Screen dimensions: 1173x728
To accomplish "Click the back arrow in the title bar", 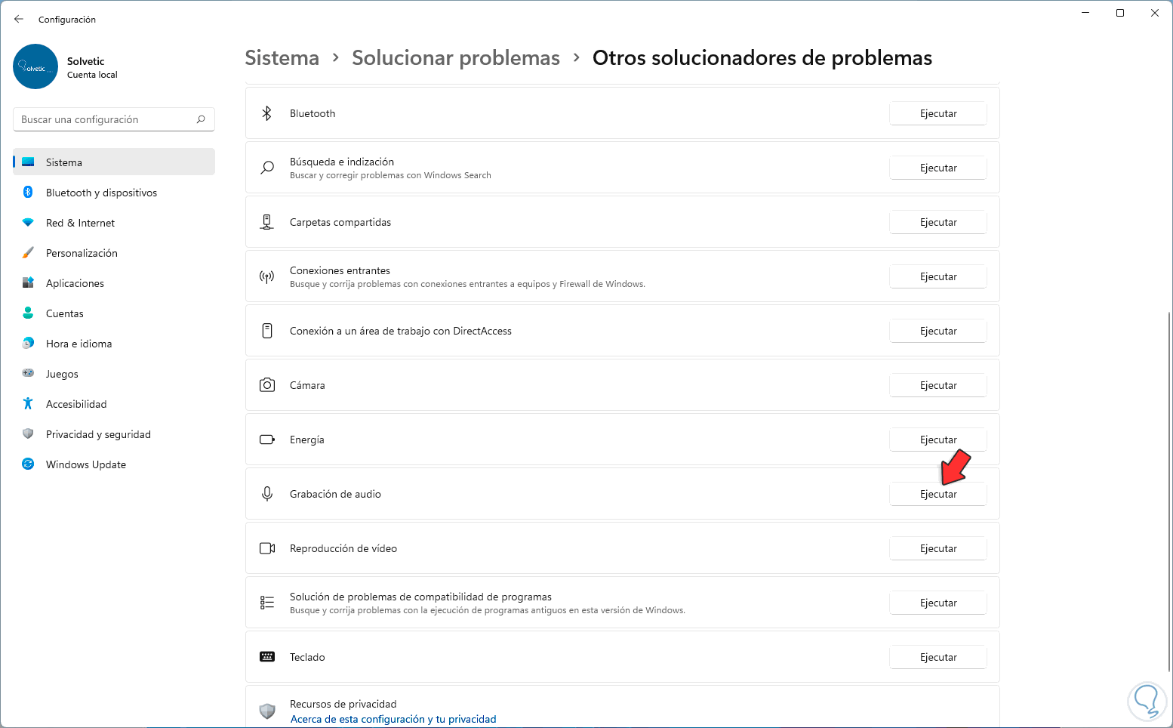I will point(19,19).
